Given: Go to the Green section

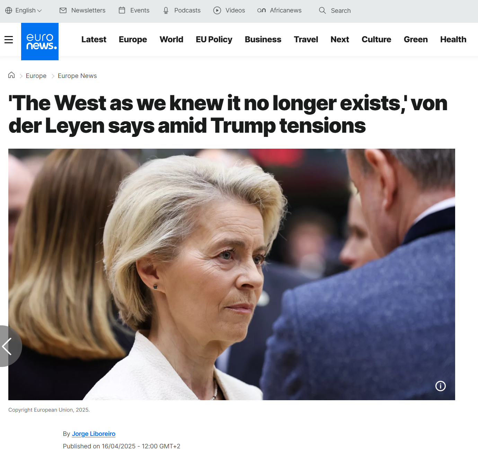Looking at the screenshot, I should pos(416,40).
